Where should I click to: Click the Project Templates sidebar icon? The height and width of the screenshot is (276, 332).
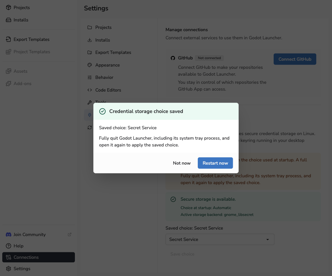(8, 52)
